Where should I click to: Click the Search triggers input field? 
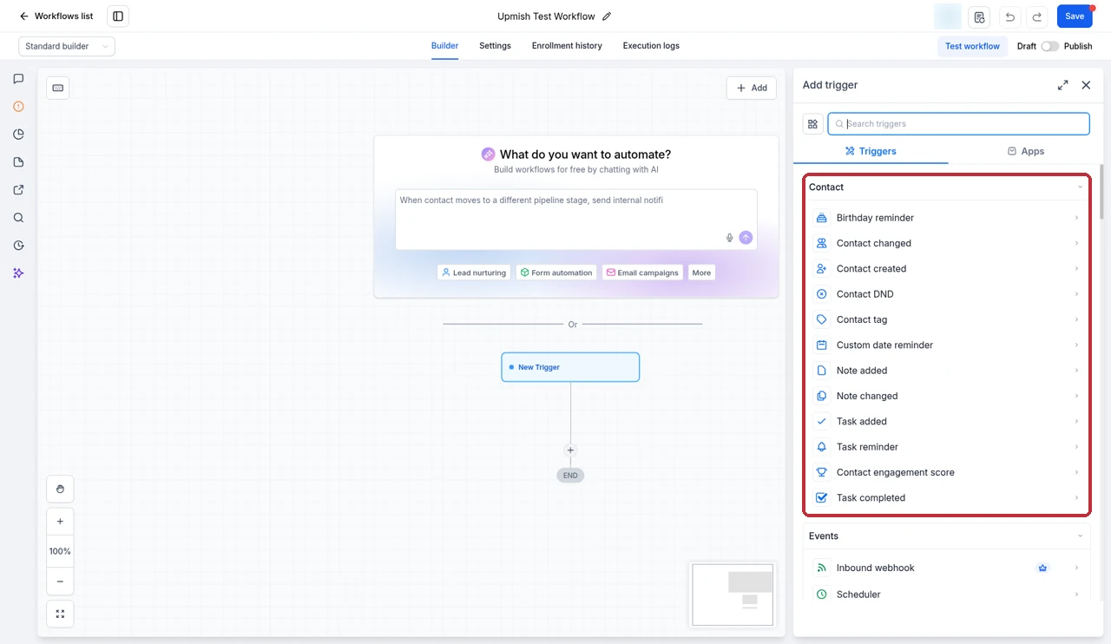coord(958,124)
